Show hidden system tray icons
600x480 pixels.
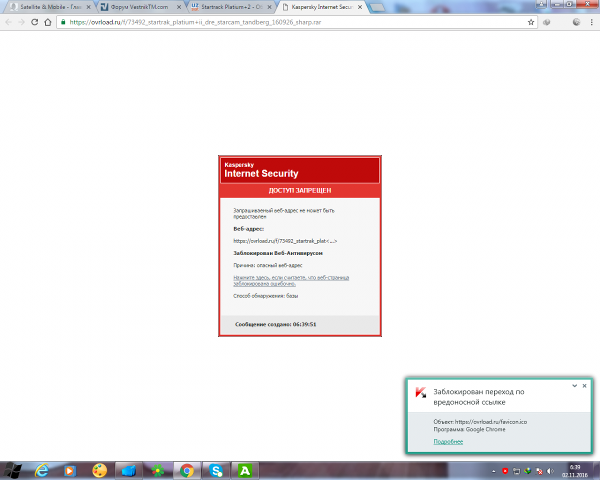tap(494, 471)
